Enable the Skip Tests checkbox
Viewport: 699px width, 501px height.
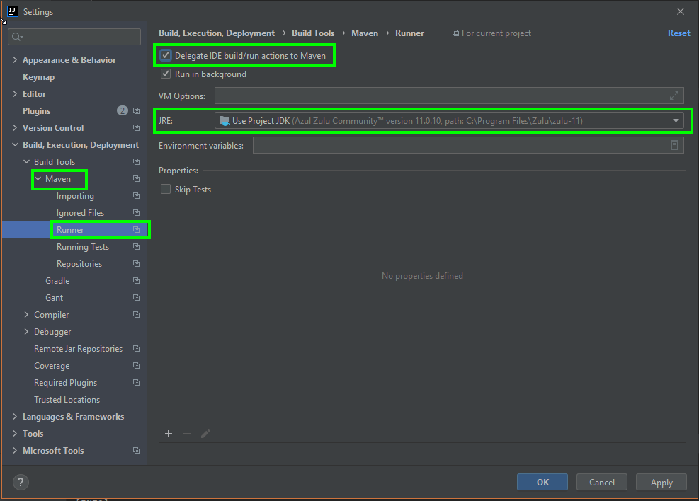click(x=166, y=189)
